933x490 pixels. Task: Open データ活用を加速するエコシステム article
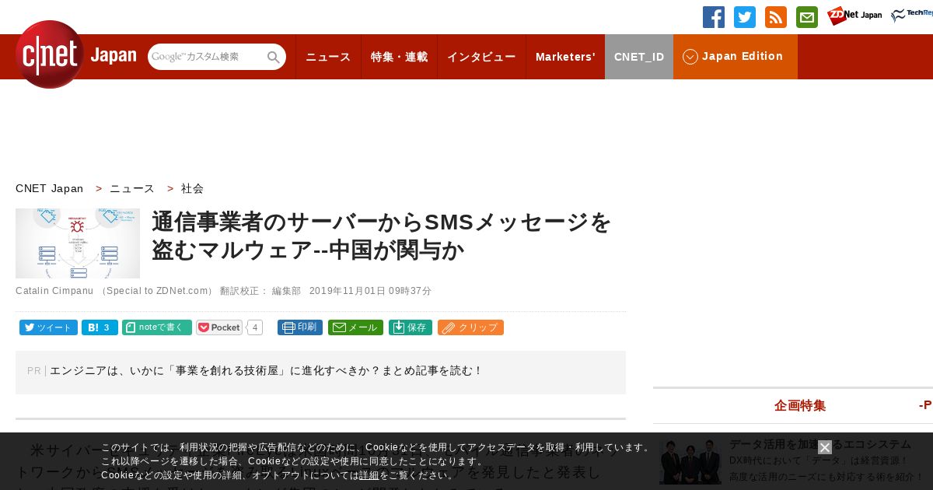(820, 444)
